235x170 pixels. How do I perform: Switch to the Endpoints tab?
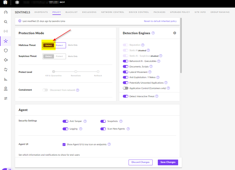tap(41, 12)
